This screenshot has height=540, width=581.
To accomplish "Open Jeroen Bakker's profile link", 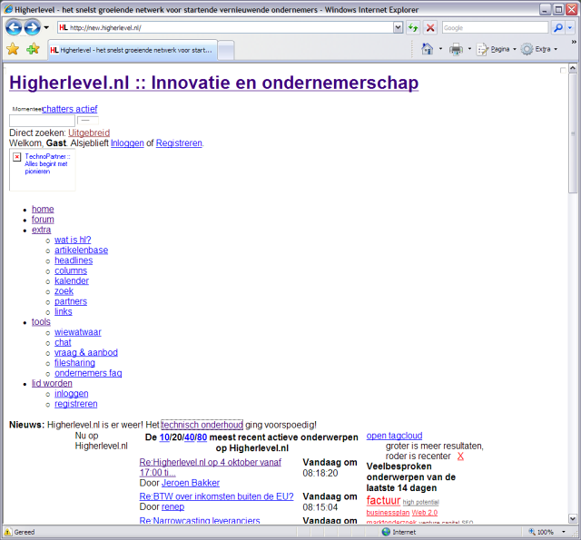I will coord(191,483).
